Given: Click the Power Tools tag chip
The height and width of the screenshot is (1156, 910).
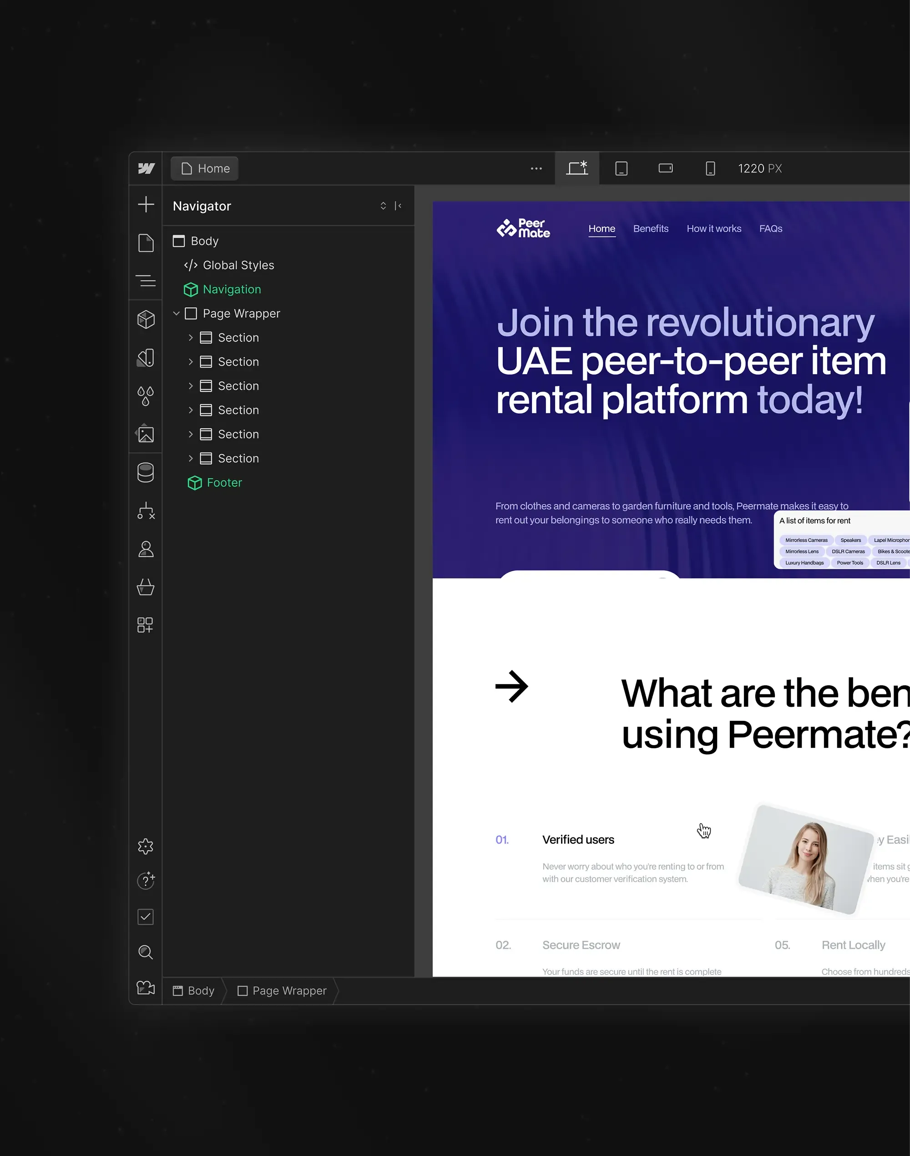Looking at the screenshot, I should [850, 563].
